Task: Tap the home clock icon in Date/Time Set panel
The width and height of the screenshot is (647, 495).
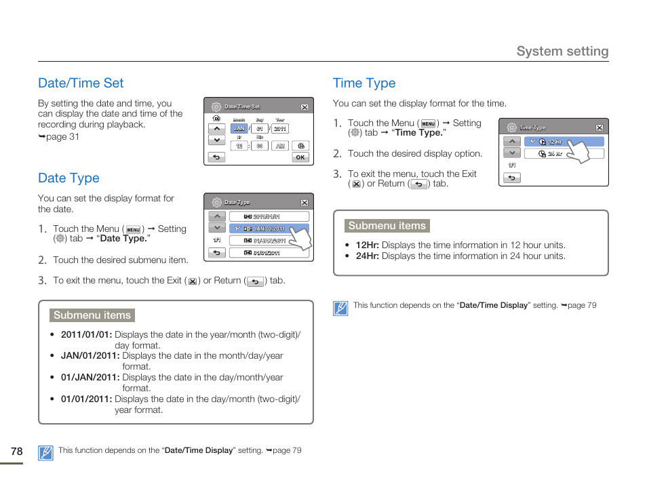Action: (x=216, y=119)
